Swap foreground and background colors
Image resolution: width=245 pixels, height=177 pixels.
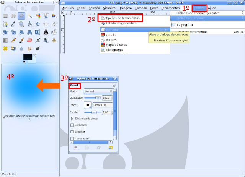35,55
